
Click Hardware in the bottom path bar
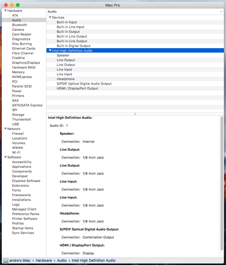pos(44,260)
